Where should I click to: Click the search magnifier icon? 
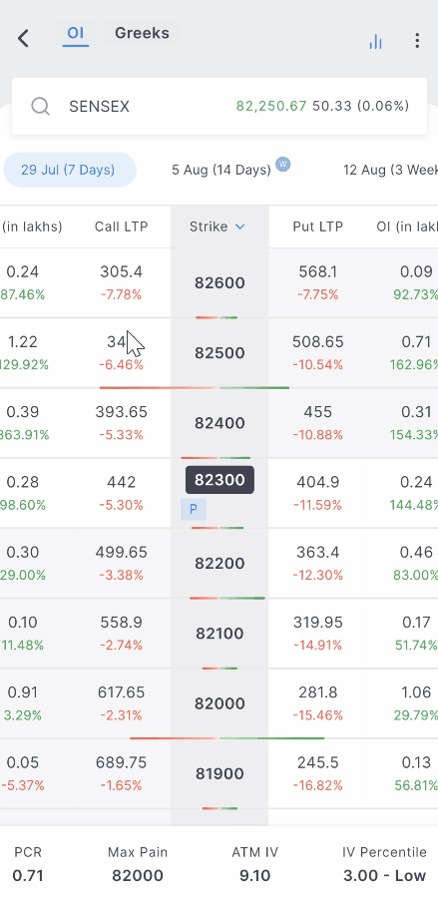coord(41,107)
